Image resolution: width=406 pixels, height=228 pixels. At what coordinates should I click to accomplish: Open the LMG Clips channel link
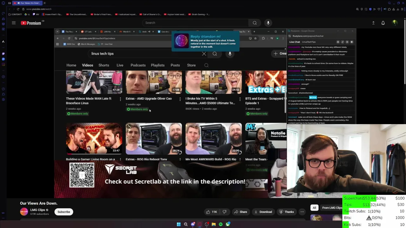pyautogui.click(x=37, y=210)
